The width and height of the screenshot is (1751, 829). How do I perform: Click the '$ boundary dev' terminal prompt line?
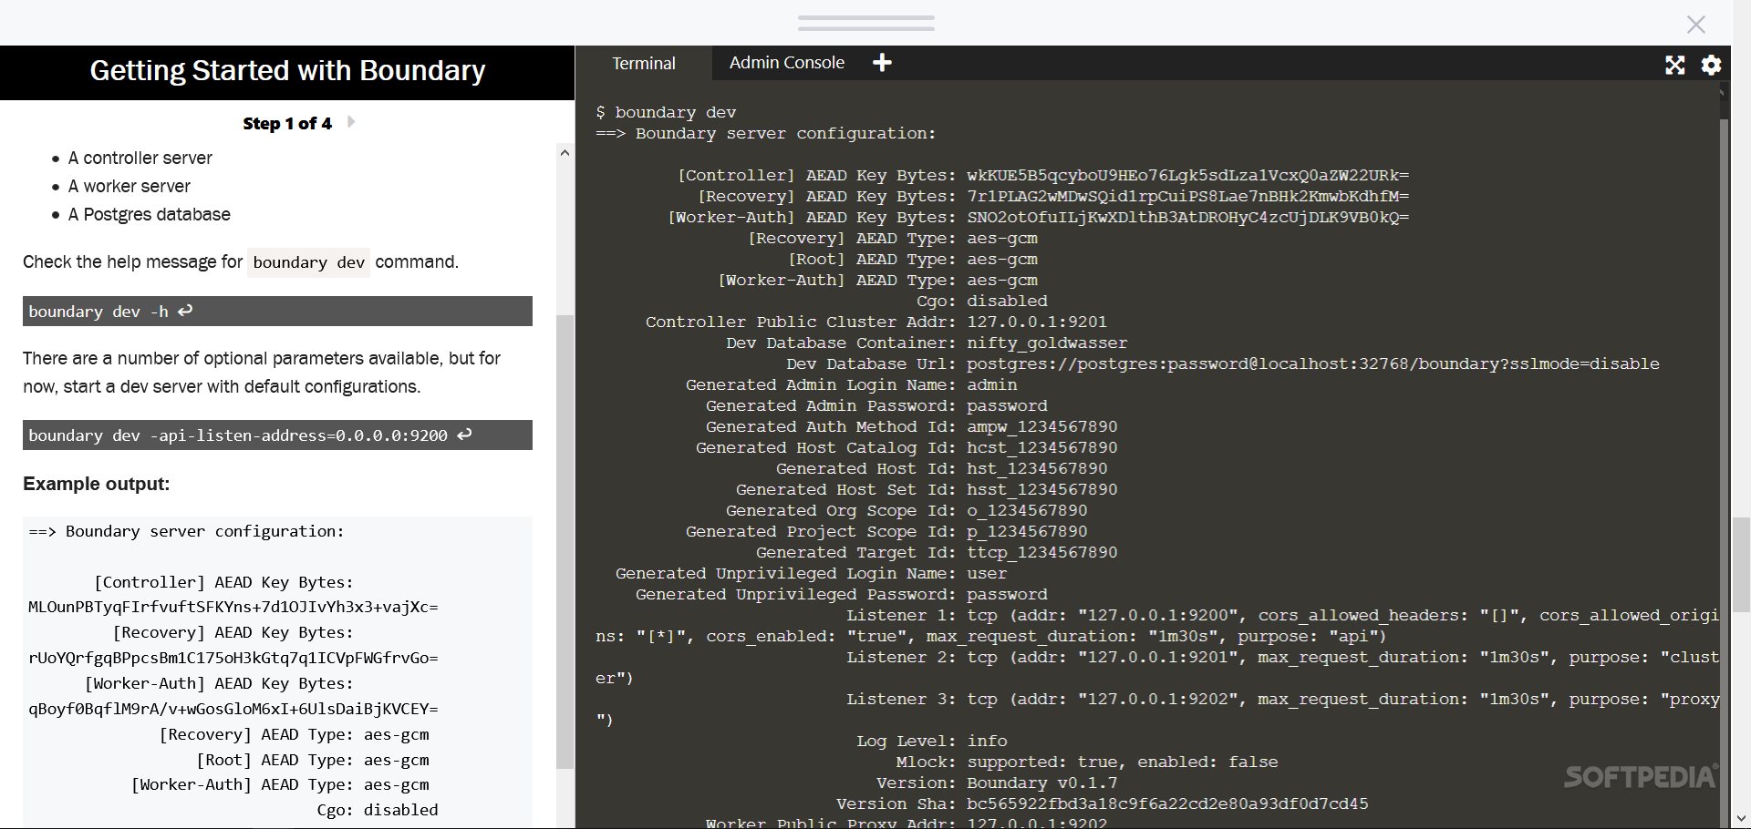(666, 112)
